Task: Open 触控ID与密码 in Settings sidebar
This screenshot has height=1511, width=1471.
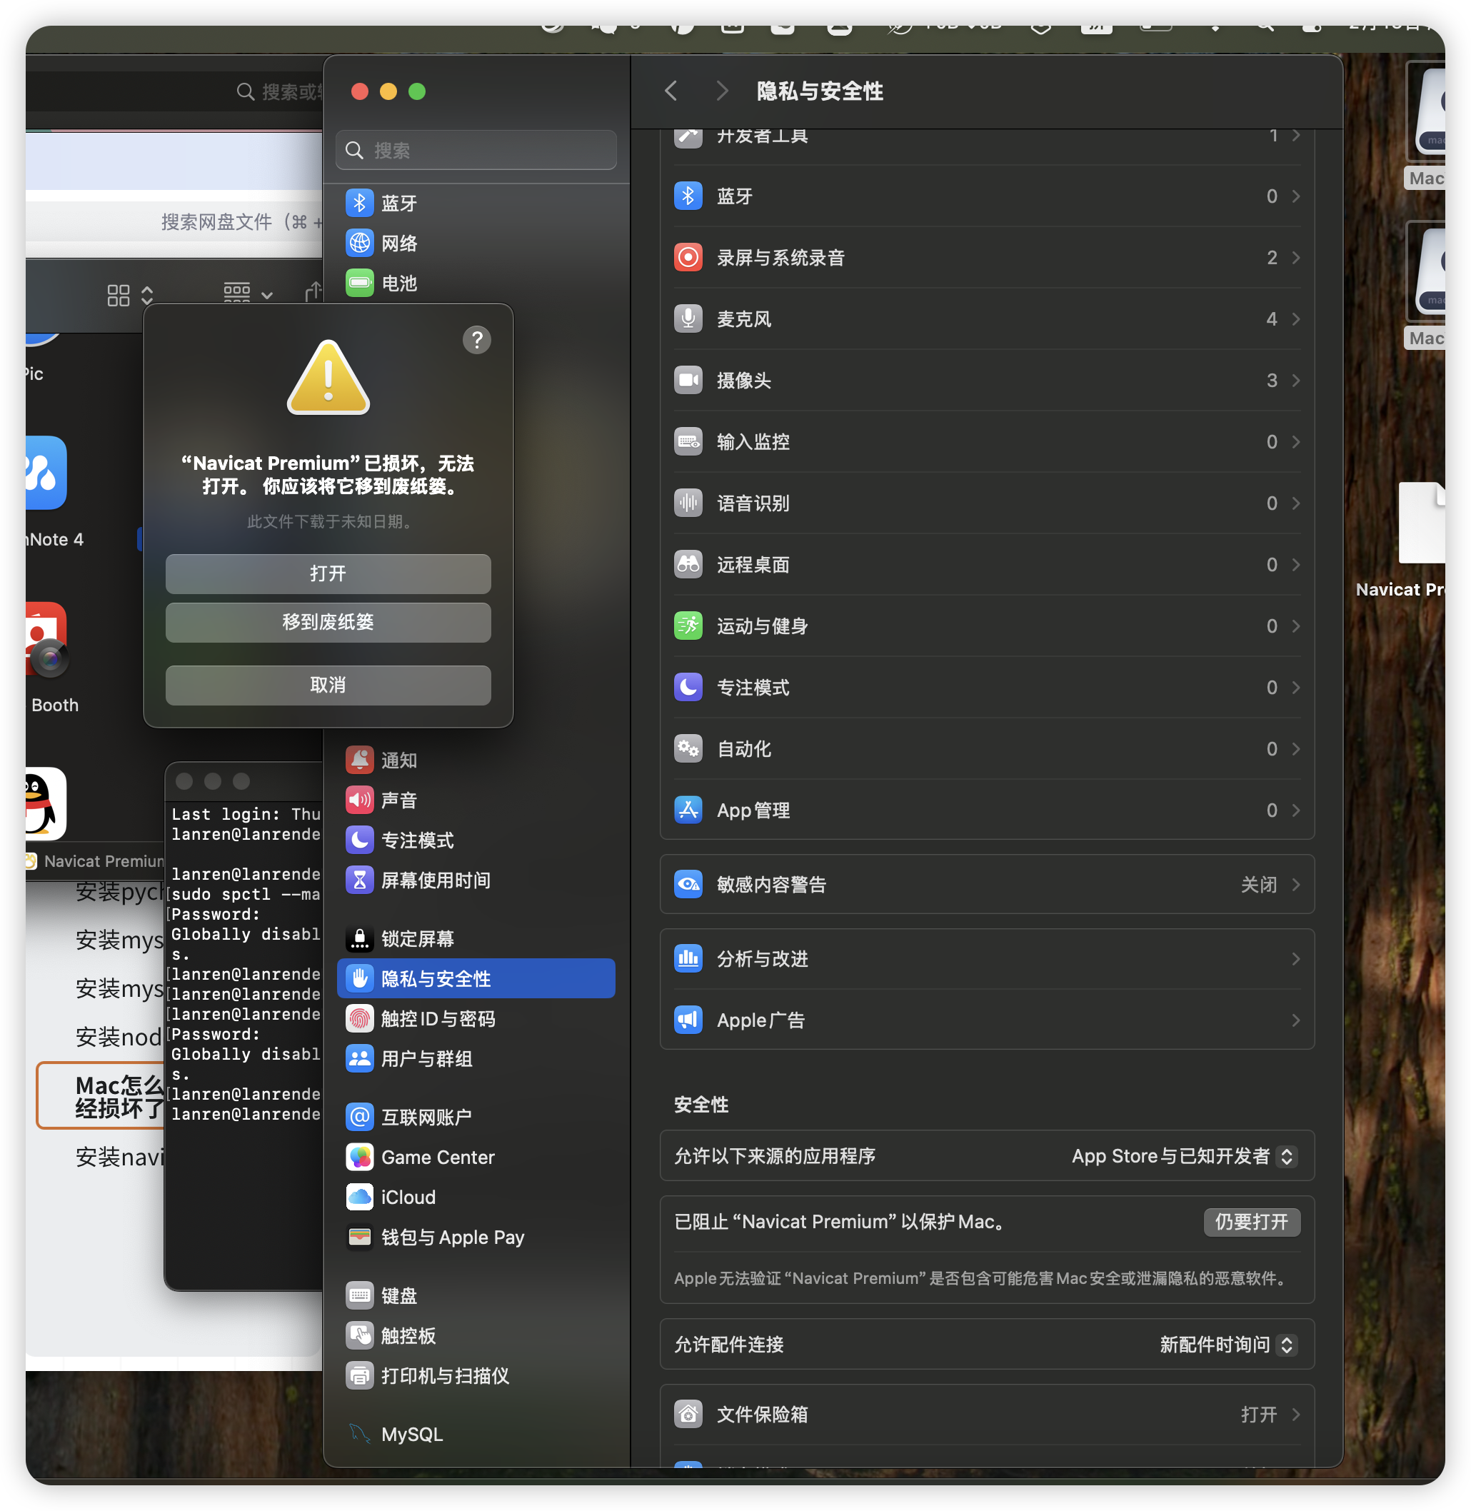Action: pos(475,1019)
